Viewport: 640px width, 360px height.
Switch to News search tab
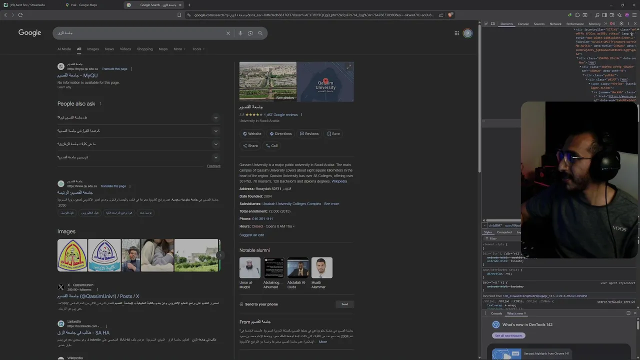tap(109, 49)
